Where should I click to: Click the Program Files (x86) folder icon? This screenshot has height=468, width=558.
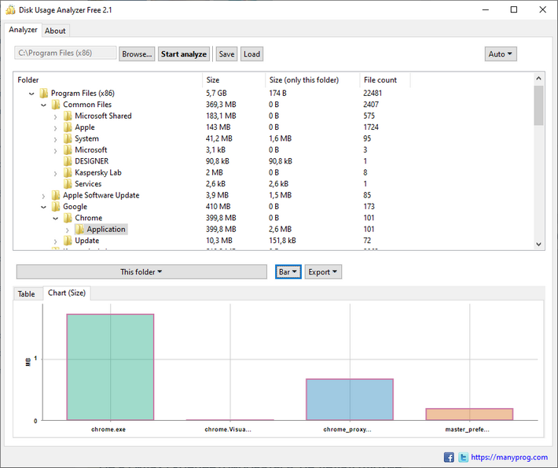(x=44, y=94)
